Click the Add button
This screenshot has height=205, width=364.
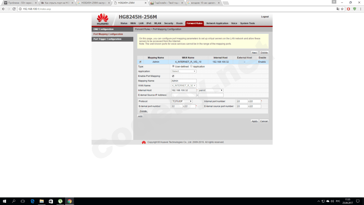tap(140, 116)
